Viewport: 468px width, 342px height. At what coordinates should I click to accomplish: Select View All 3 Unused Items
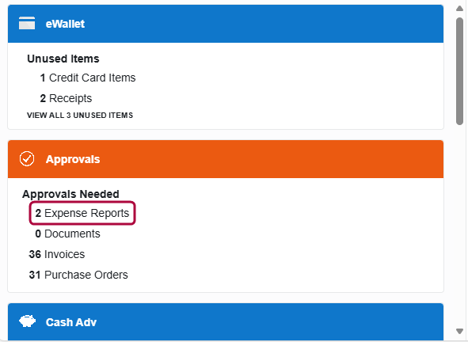click(x=80, y=116)
